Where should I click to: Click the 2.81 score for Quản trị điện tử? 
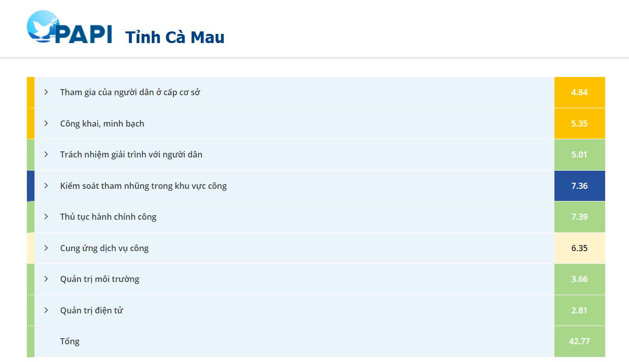point(579,310)
